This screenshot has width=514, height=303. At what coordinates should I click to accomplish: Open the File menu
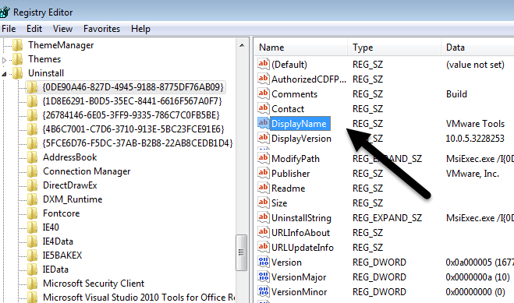(x=9, y=29)
